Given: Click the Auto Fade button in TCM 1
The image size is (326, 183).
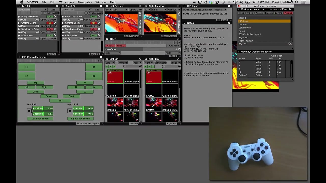Looking at the screenshot, I should tap(173, 46).
